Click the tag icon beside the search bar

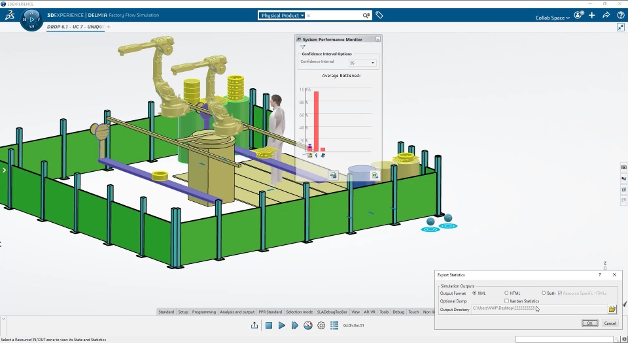[379, 15]
